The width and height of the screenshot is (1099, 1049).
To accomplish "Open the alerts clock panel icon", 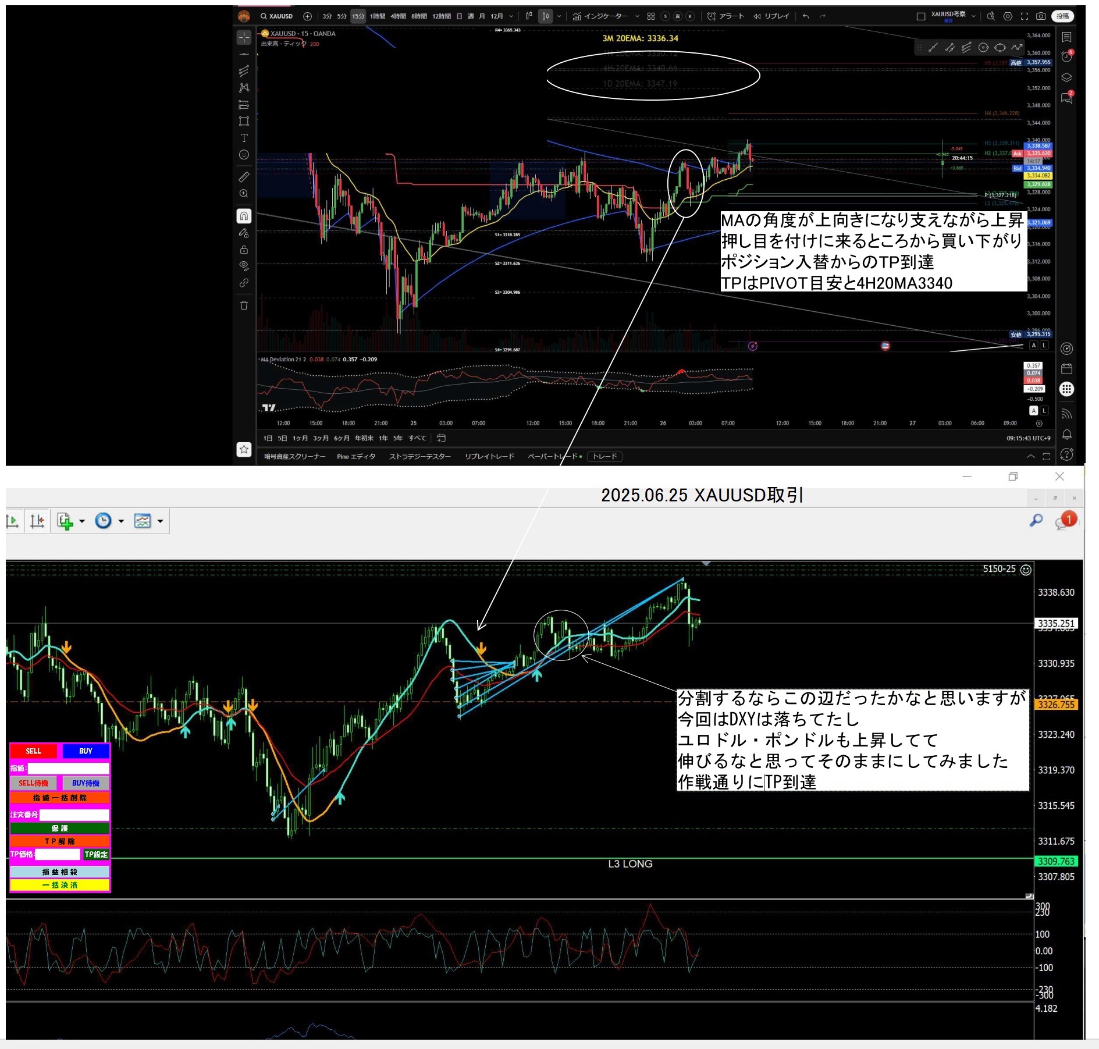I will pos(1066,57).
